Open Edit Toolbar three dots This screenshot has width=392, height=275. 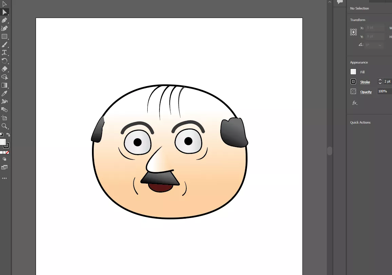4,178
